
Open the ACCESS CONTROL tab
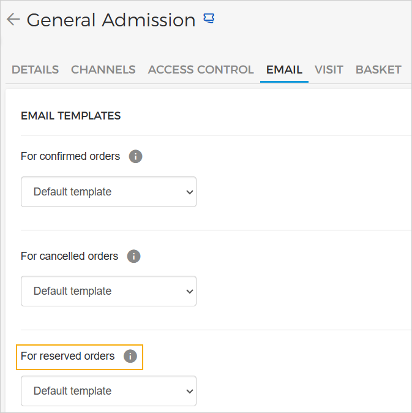[x=201, y=69]
